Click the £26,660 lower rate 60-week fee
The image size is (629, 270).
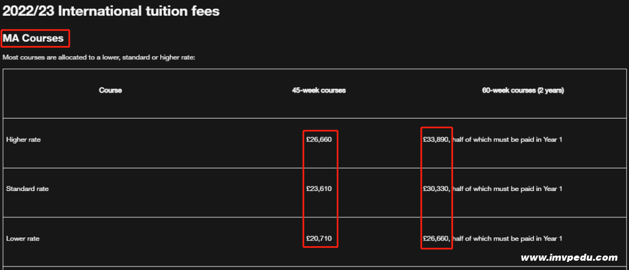click(x=436, y=239)
